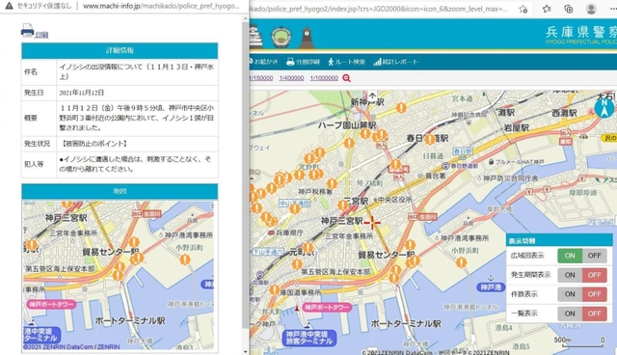
Task: Open the browser settings ellipsis menu
Action: [613, 9]
